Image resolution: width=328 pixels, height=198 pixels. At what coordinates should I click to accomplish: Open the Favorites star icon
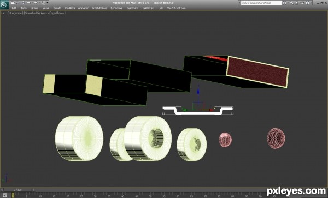tap(302, 3)
